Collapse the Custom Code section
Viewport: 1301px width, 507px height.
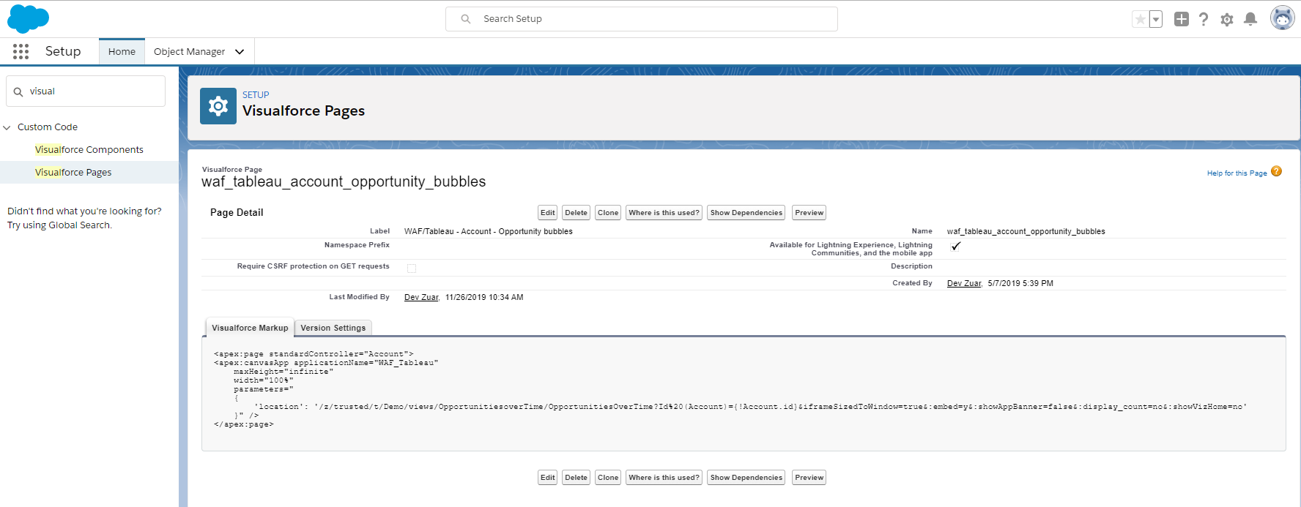(x=7, y=127)
